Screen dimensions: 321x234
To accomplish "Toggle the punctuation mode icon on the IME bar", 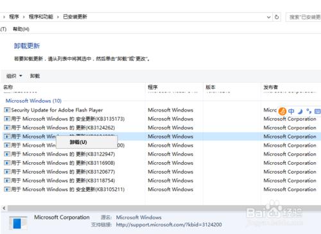I will tap(309, 111).
